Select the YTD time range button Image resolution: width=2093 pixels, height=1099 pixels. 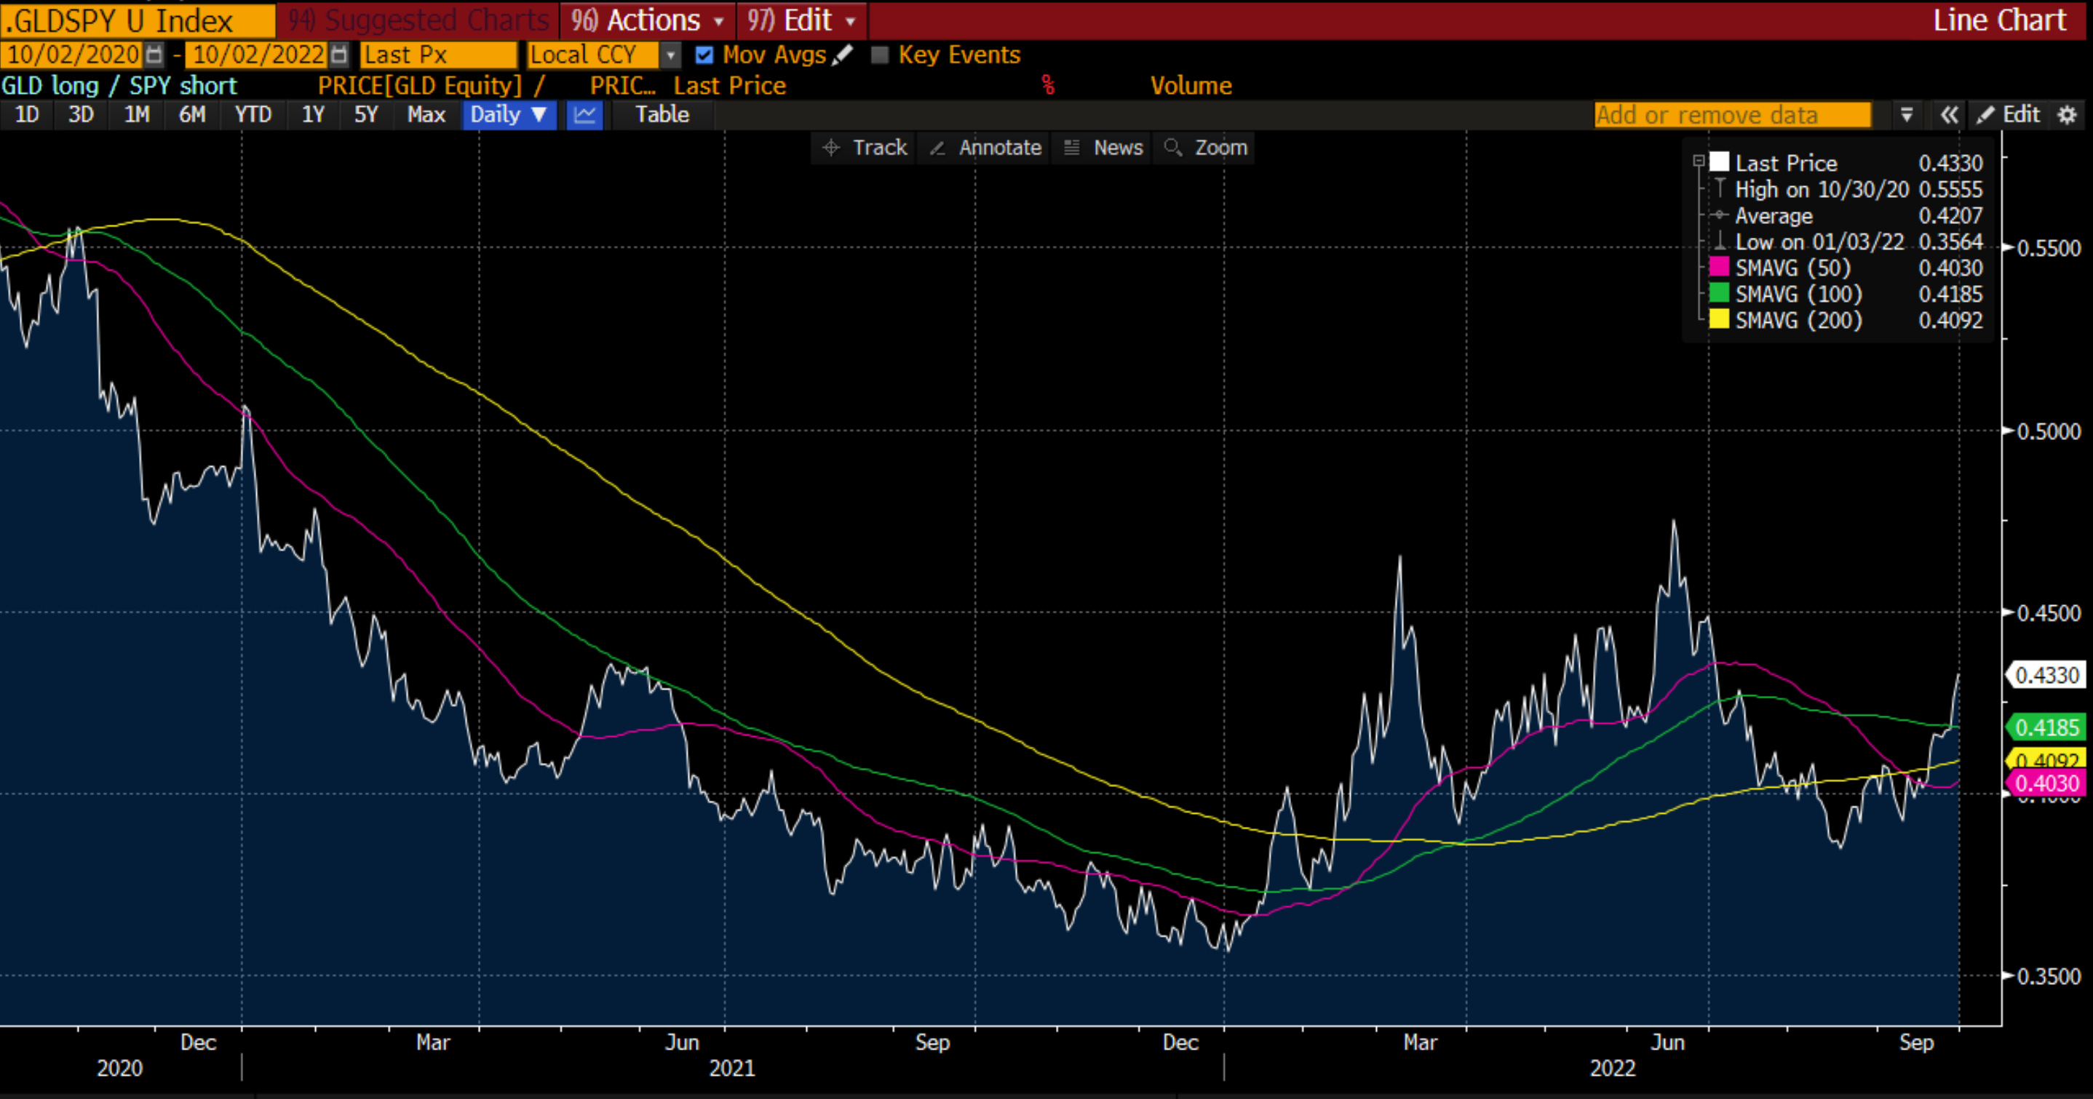coord(253,114)
